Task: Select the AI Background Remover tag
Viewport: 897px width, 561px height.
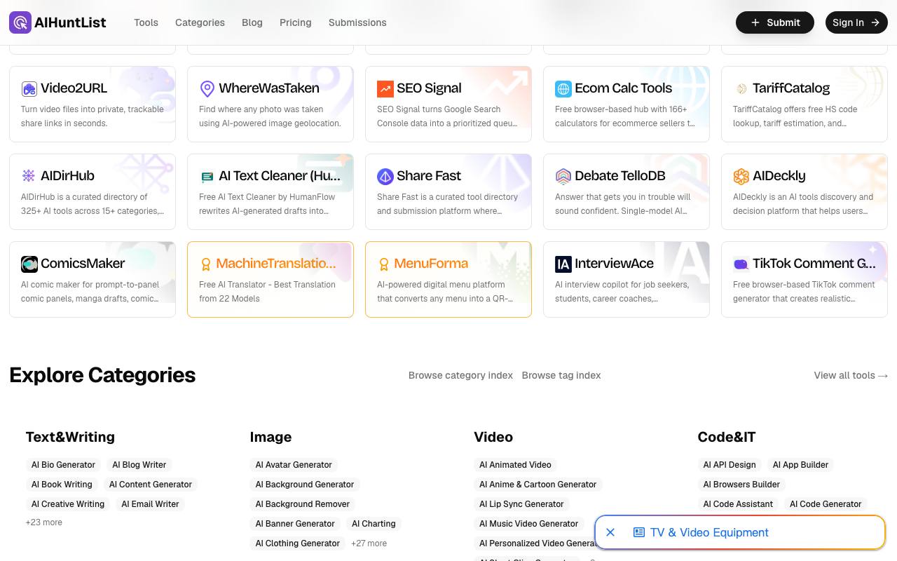Action: (x=303, y=504)
